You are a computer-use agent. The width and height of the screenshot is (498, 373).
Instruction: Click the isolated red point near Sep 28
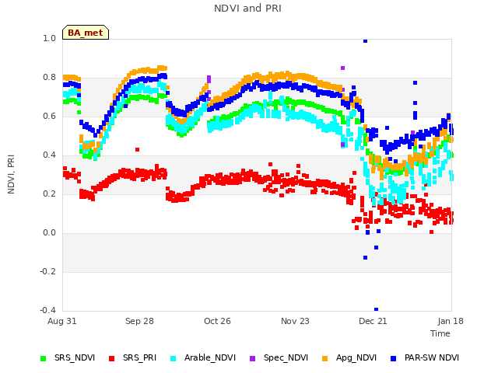[137, 149]
